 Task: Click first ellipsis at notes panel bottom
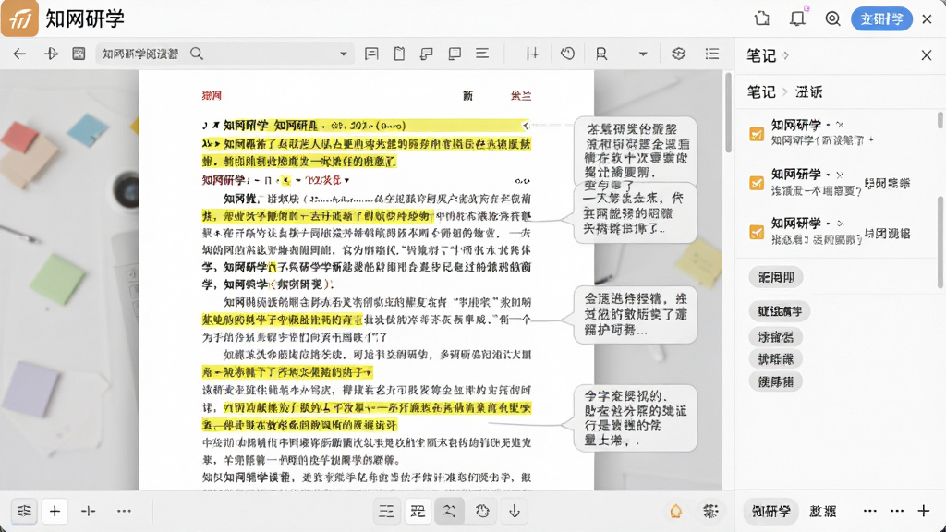click(869, 511)
